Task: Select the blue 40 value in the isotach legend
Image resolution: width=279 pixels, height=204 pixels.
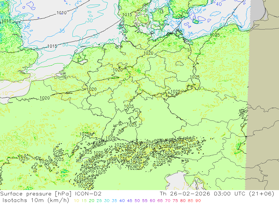Action: [122, 201]
